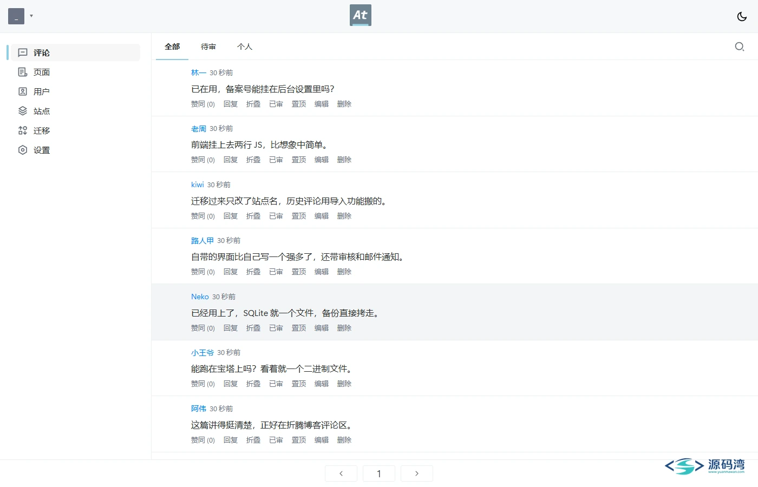This screenshot has width=758, height=487.
Task: Collapse 老周's comment with 折叠
Action: pyautogui.click(x=253, y=160)
